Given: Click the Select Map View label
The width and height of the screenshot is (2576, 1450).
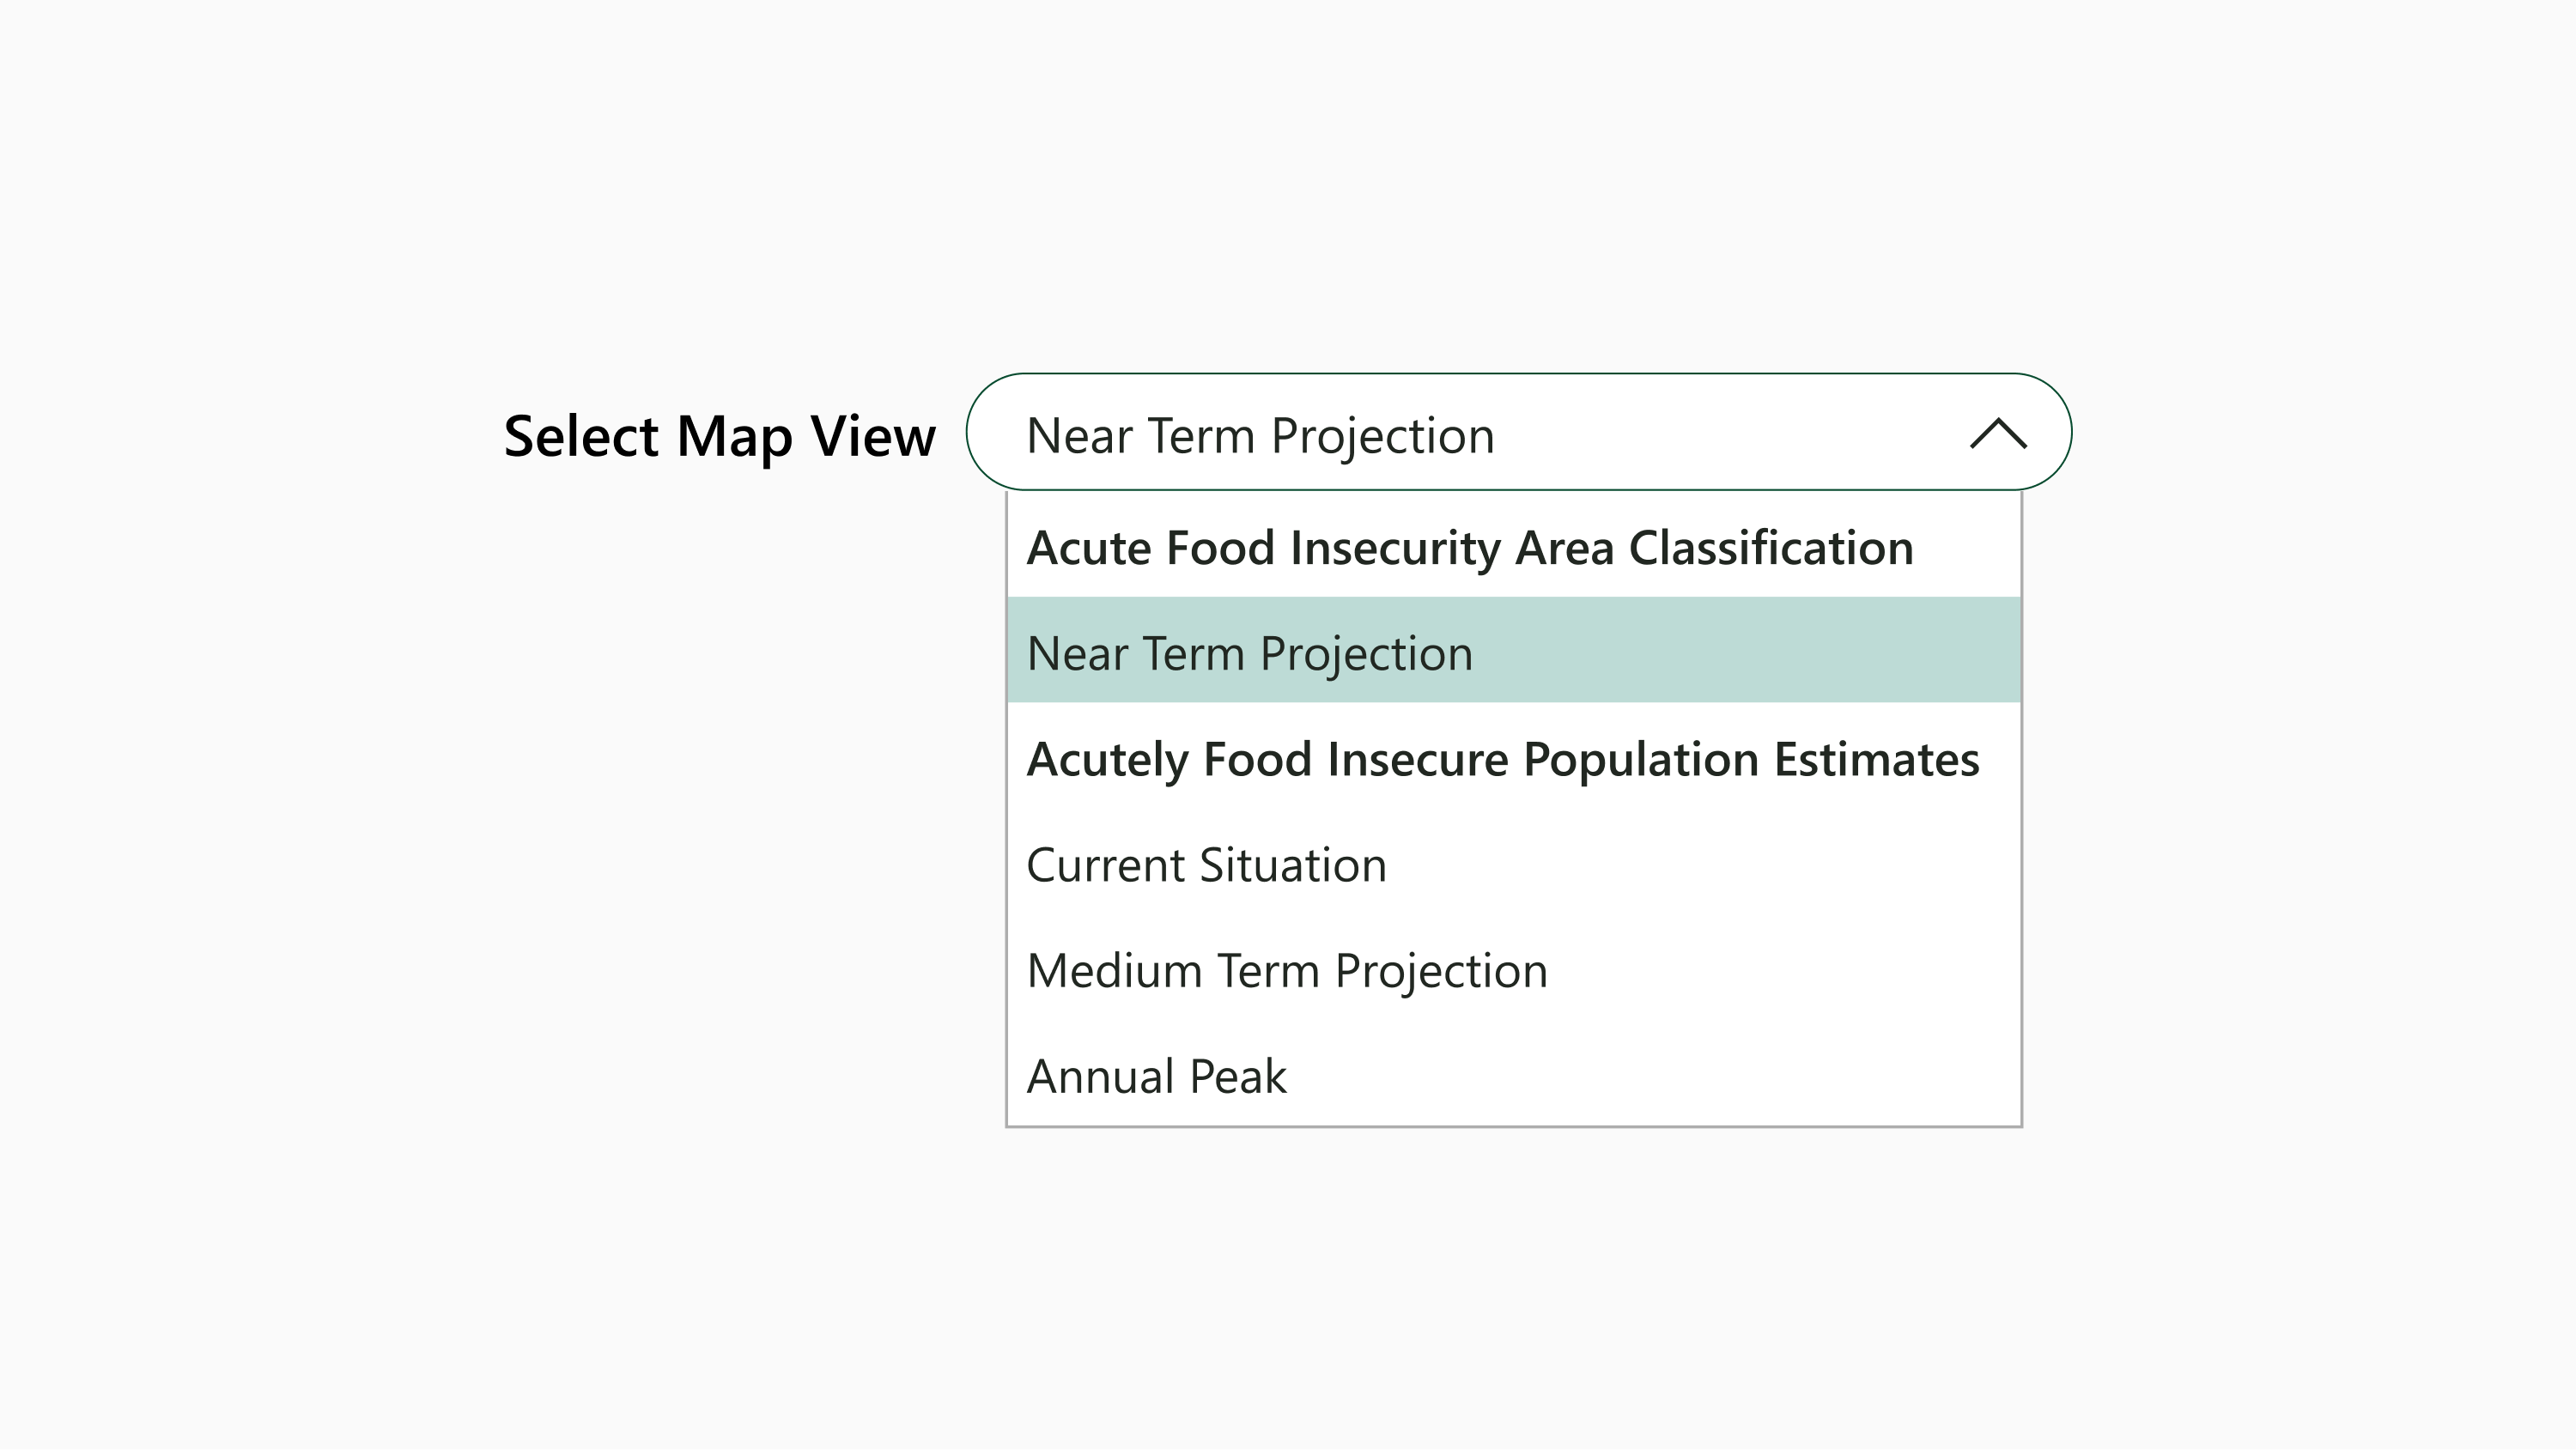Looking at the screenshot, I should click(x=719, y=436).
